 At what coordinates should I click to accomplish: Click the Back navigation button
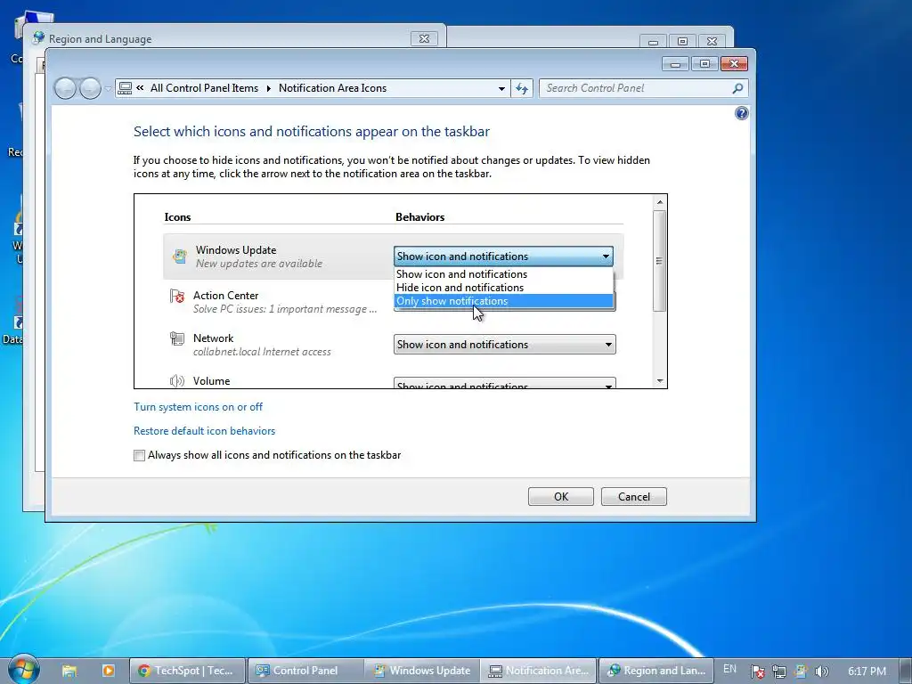click(65, 88)
